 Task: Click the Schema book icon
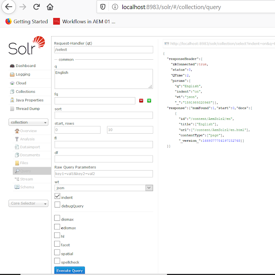(x=17, y=187)
